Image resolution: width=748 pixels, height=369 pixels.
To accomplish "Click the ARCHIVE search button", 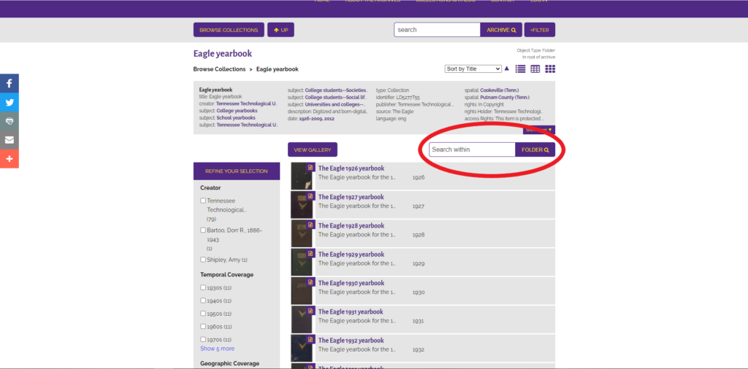I will click(501, 30).
